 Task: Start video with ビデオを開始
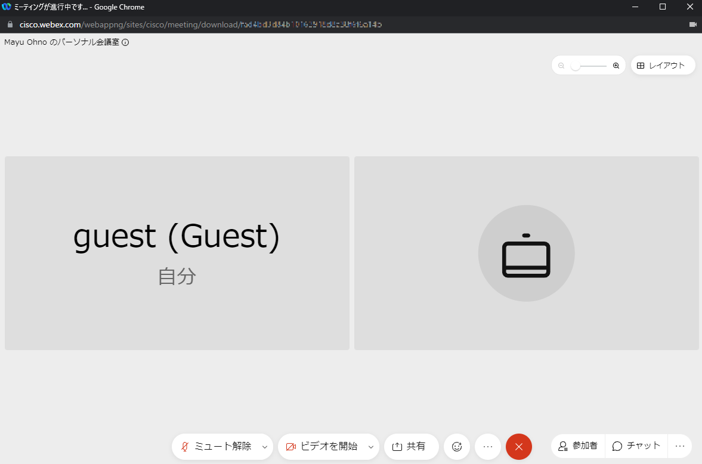[x=322, y=446]
